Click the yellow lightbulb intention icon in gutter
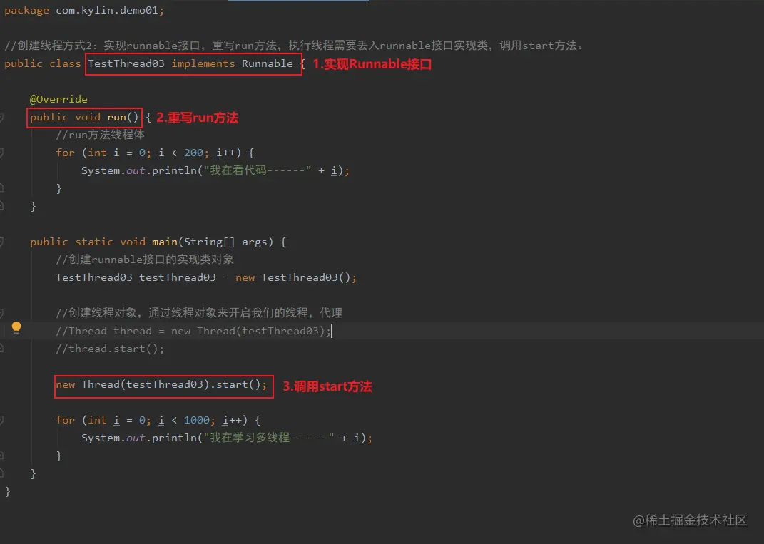 click(16, 328)
